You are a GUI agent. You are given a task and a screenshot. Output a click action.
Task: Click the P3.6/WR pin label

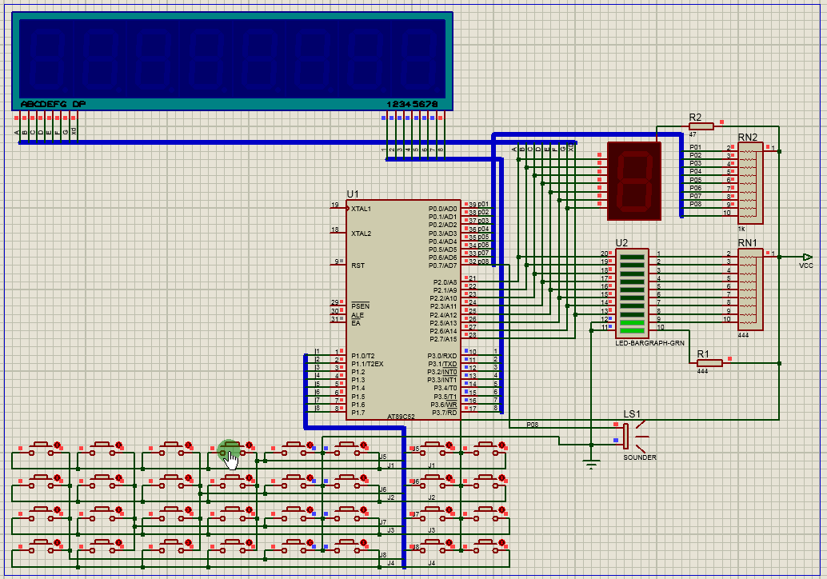[x=444, y=405]
